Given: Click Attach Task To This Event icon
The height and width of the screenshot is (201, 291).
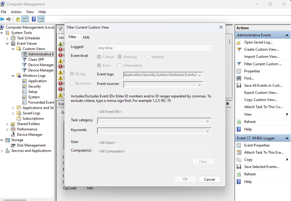Looking at the screenshot, I should (x=239, y=152).
